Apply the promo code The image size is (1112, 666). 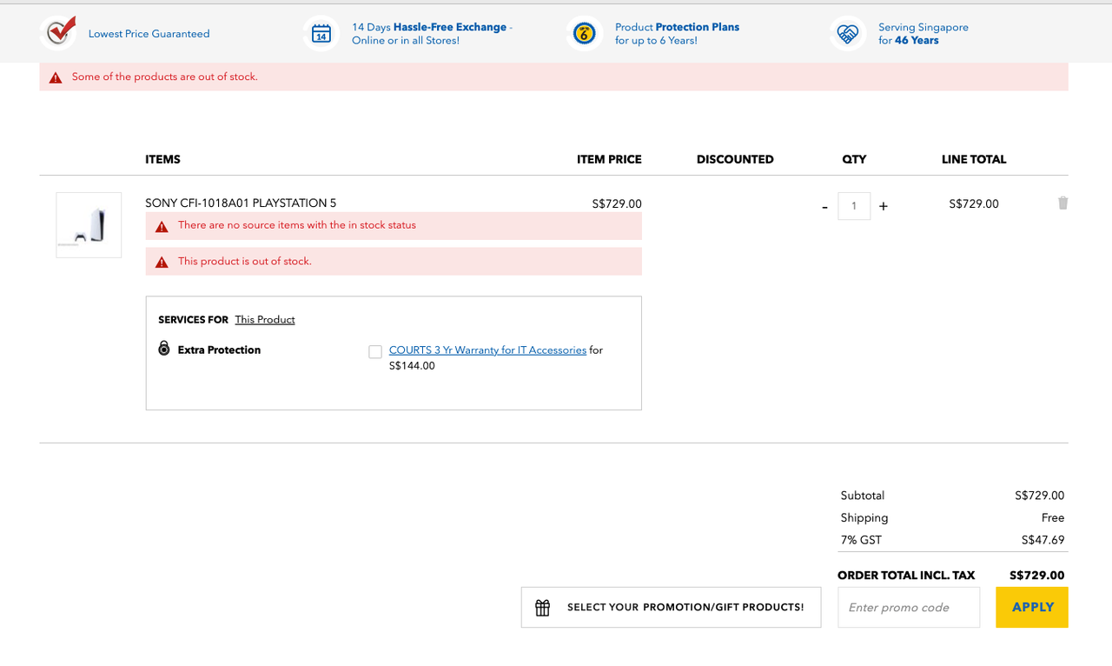point(1032,607)
